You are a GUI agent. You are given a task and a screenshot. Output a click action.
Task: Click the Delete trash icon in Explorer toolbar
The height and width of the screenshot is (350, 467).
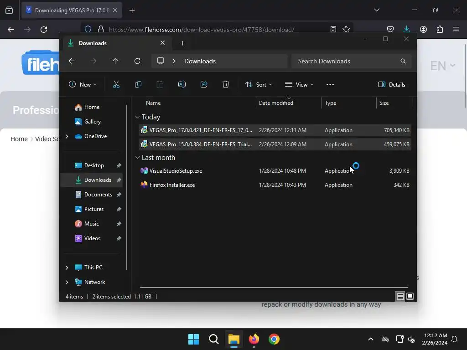pos(226,84)
